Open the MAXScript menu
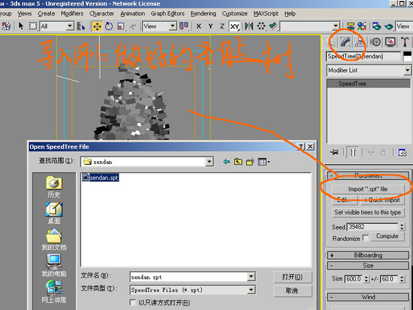The image size is (413, 310). click(266, 14)
